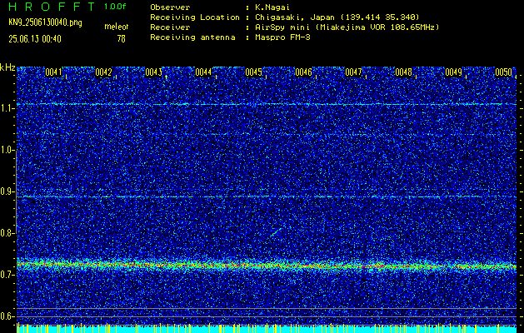Screen dimensions: 524x333
Task: Click the 1.1 kHz axis label
Action: coord(7,109)
